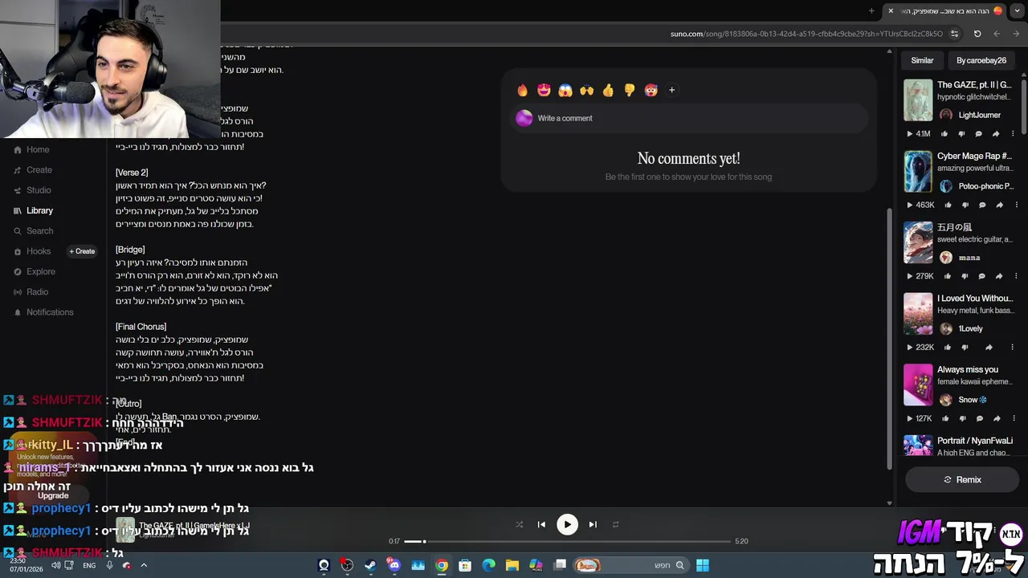Open a new browser tab

click(871, 10)
